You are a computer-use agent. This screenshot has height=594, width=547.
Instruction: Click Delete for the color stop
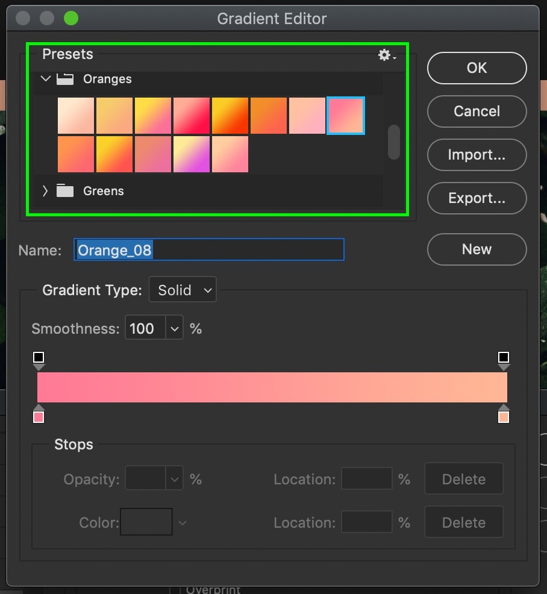pos(464,522)
